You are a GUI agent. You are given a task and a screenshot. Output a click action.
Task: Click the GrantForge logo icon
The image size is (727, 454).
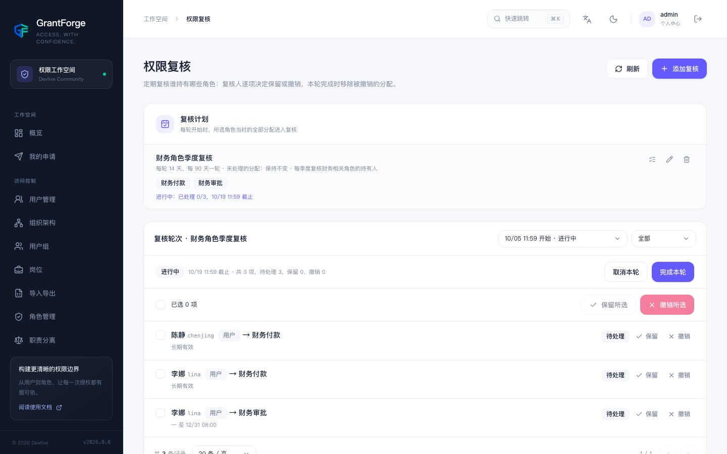click(21, 31)
